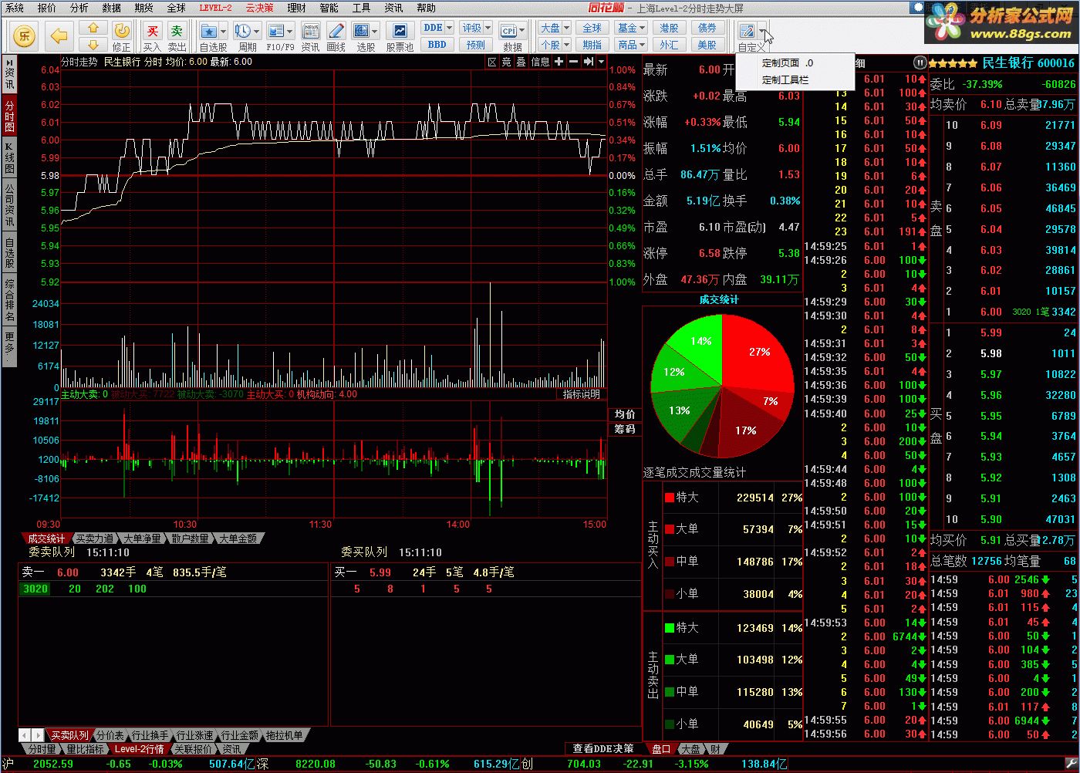Viewport: 1080px width, 773px height.
Task: Click the bright green 14% pie slice
Action: (700, 341)
